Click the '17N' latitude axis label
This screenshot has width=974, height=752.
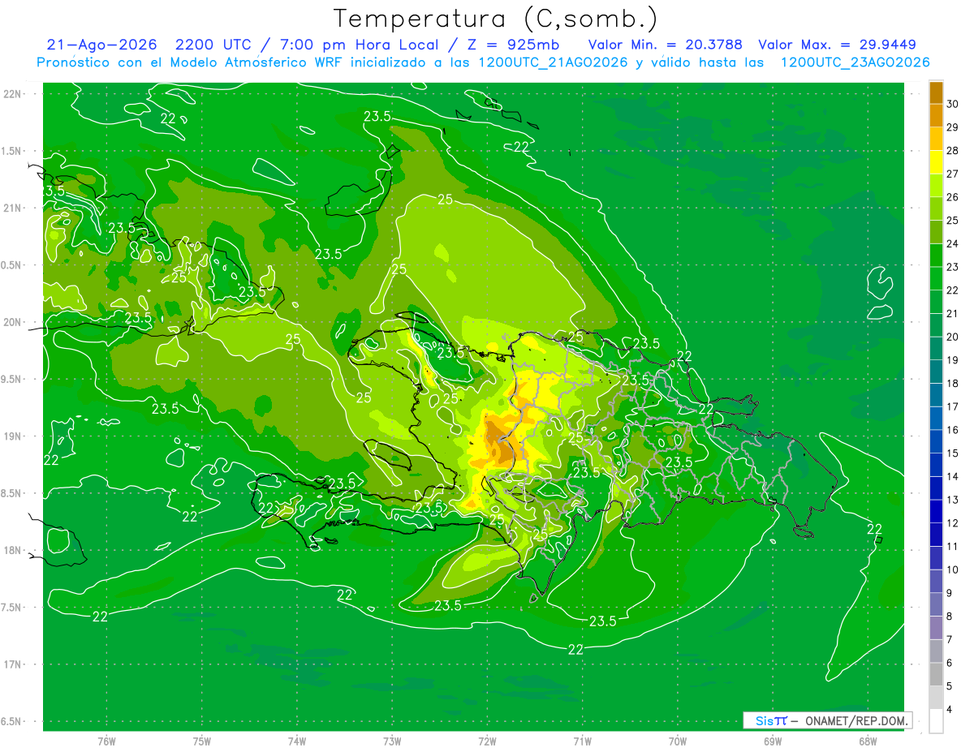point(14,665)
